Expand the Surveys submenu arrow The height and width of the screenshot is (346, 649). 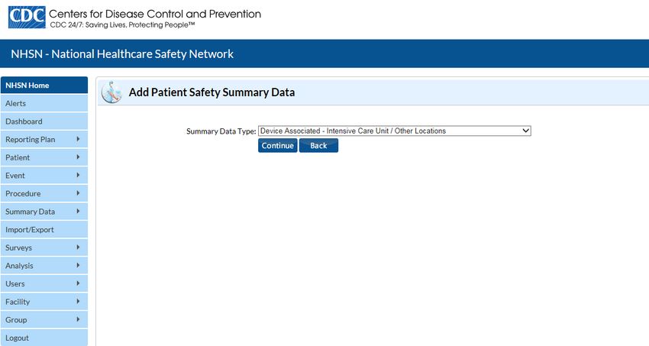click(78, 247)
